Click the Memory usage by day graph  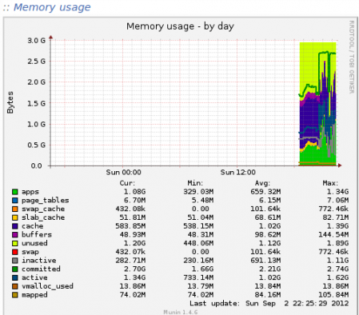click(181, 165)
